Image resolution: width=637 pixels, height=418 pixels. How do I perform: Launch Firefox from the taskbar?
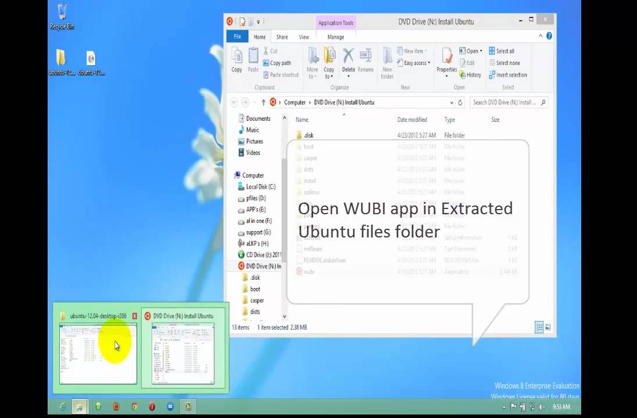(116, 406)
